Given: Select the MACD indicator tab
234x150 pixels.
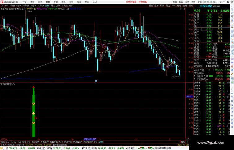Looking at the screenshot, I should coord(13,142).
